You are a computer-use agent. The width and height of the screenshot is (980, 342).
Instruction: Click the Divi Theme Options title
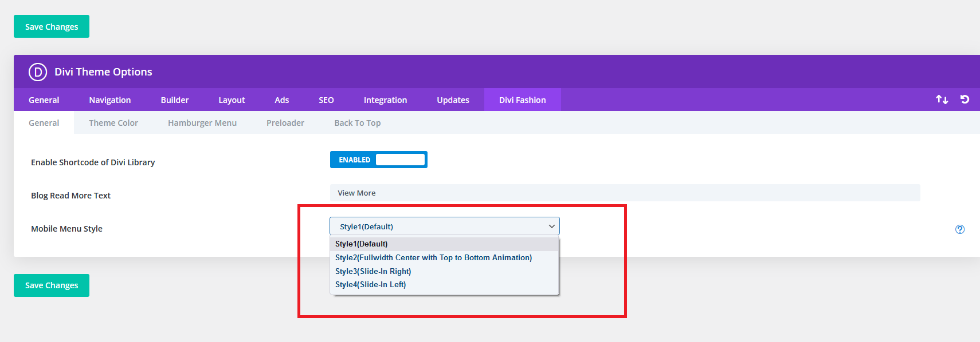click(103, 72)
